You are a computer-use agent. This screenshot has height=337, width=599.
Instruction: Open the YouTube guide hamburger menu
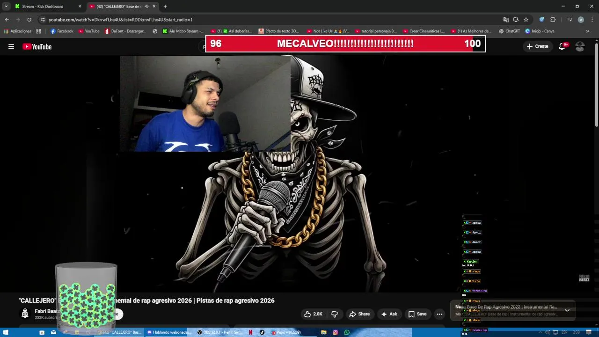[x=11, y=46]
